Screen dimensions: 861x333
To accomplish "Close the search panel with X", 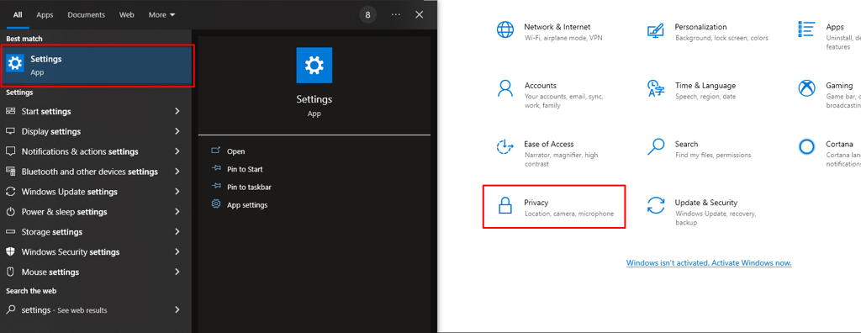I will click(420, 15).
